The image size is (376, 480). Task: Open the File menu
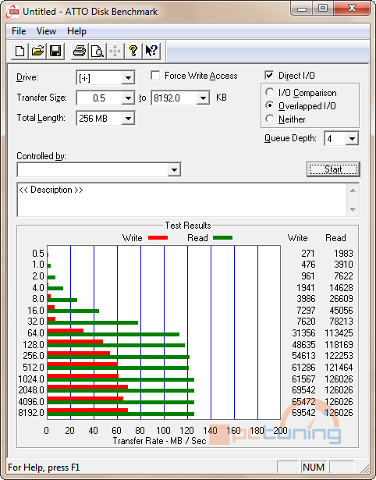tap(19, 31)
